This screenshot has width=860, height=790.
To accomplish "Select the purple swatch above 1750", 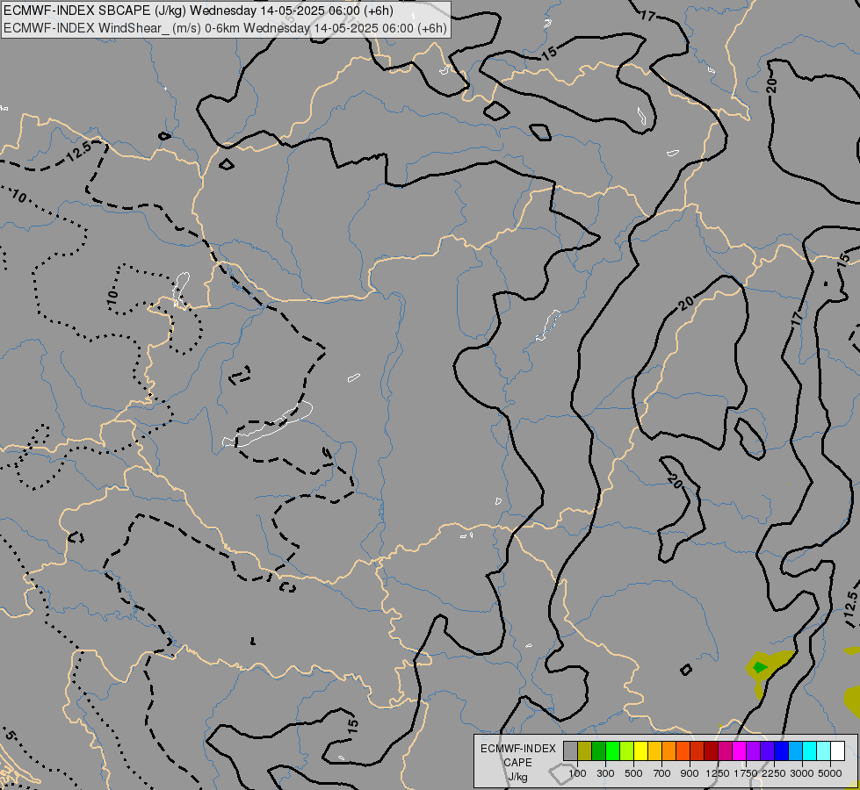I will tap(753, 751).
